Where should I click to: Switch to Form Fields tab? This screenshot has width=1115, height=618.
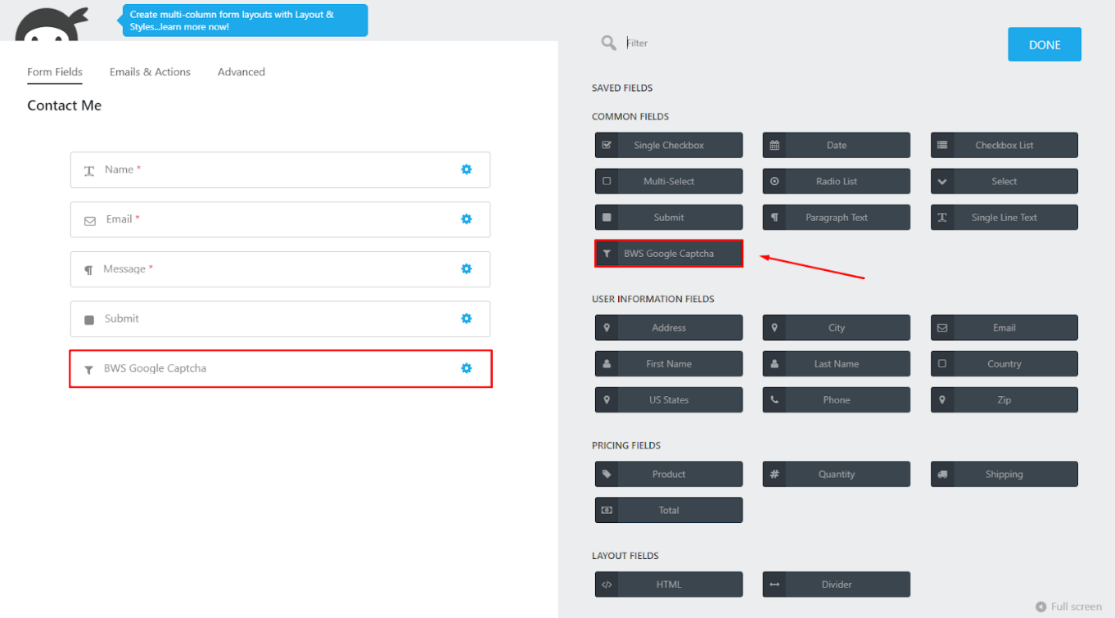pyautogui.click(x=55, y=72)
